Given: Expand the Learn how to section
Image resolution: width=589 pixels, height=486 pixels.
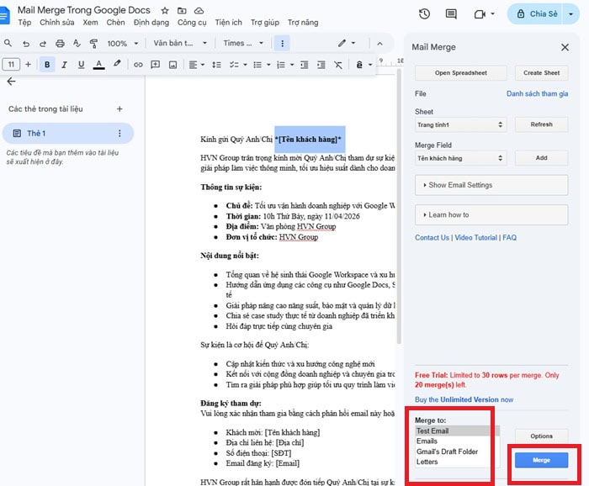Looking at the screenshot, I should (491, 214).
